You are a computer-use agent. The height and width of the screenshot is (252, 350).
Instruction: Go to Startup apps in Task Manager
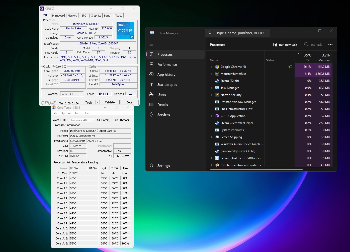click(x=176, y=85)
